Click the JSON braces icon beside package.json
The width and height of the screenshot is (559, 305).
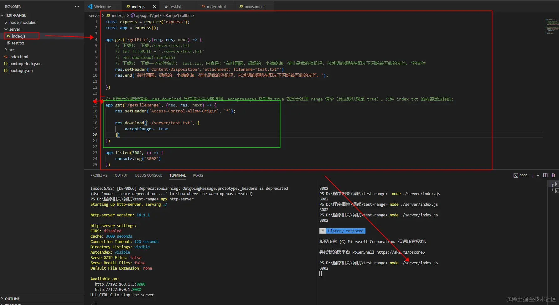6,70
